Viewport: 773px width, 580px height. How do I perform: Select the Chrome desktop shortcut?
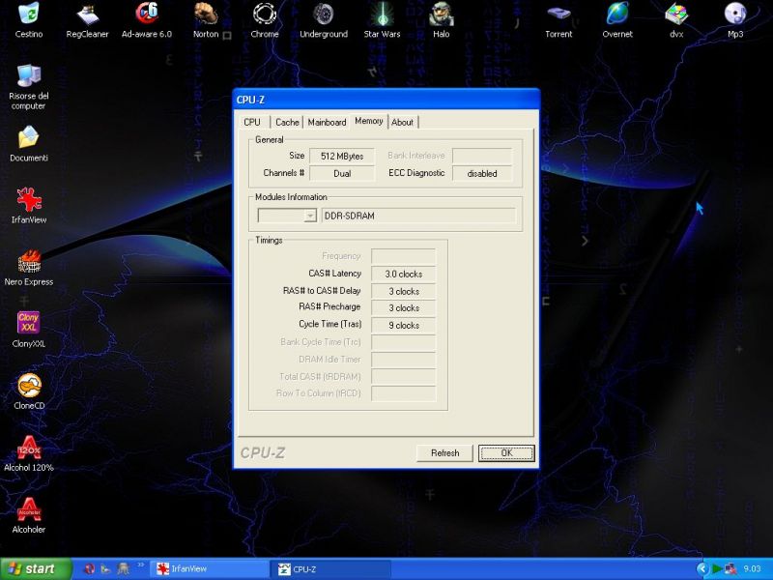pos(264,19)
